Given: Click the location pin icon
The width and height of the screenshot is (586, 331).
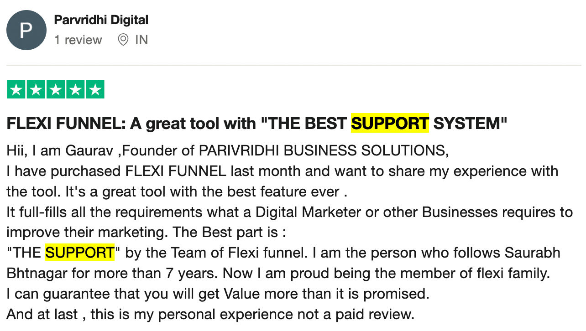Looking at the screenshot, I should [123, 40].
